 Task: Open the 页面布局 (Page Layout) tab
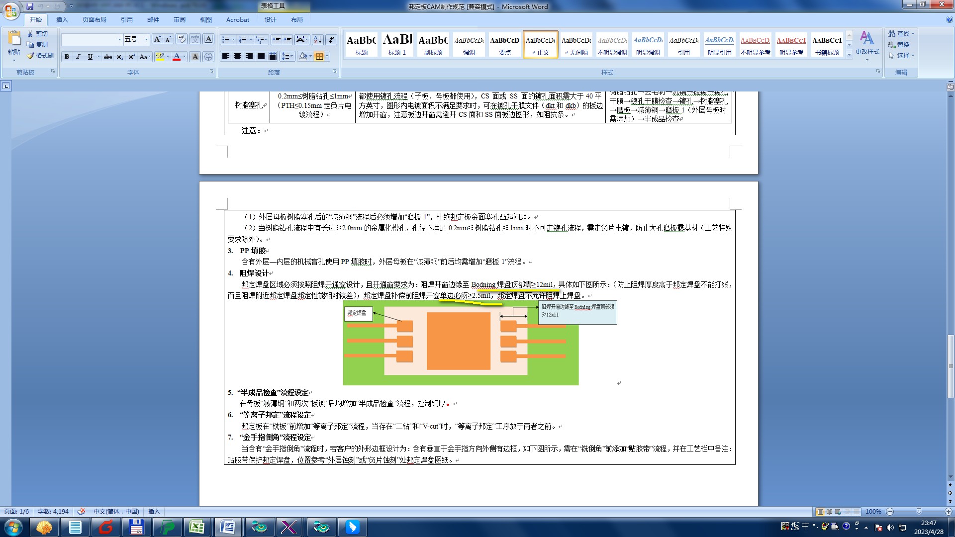[x=95, y=20]
